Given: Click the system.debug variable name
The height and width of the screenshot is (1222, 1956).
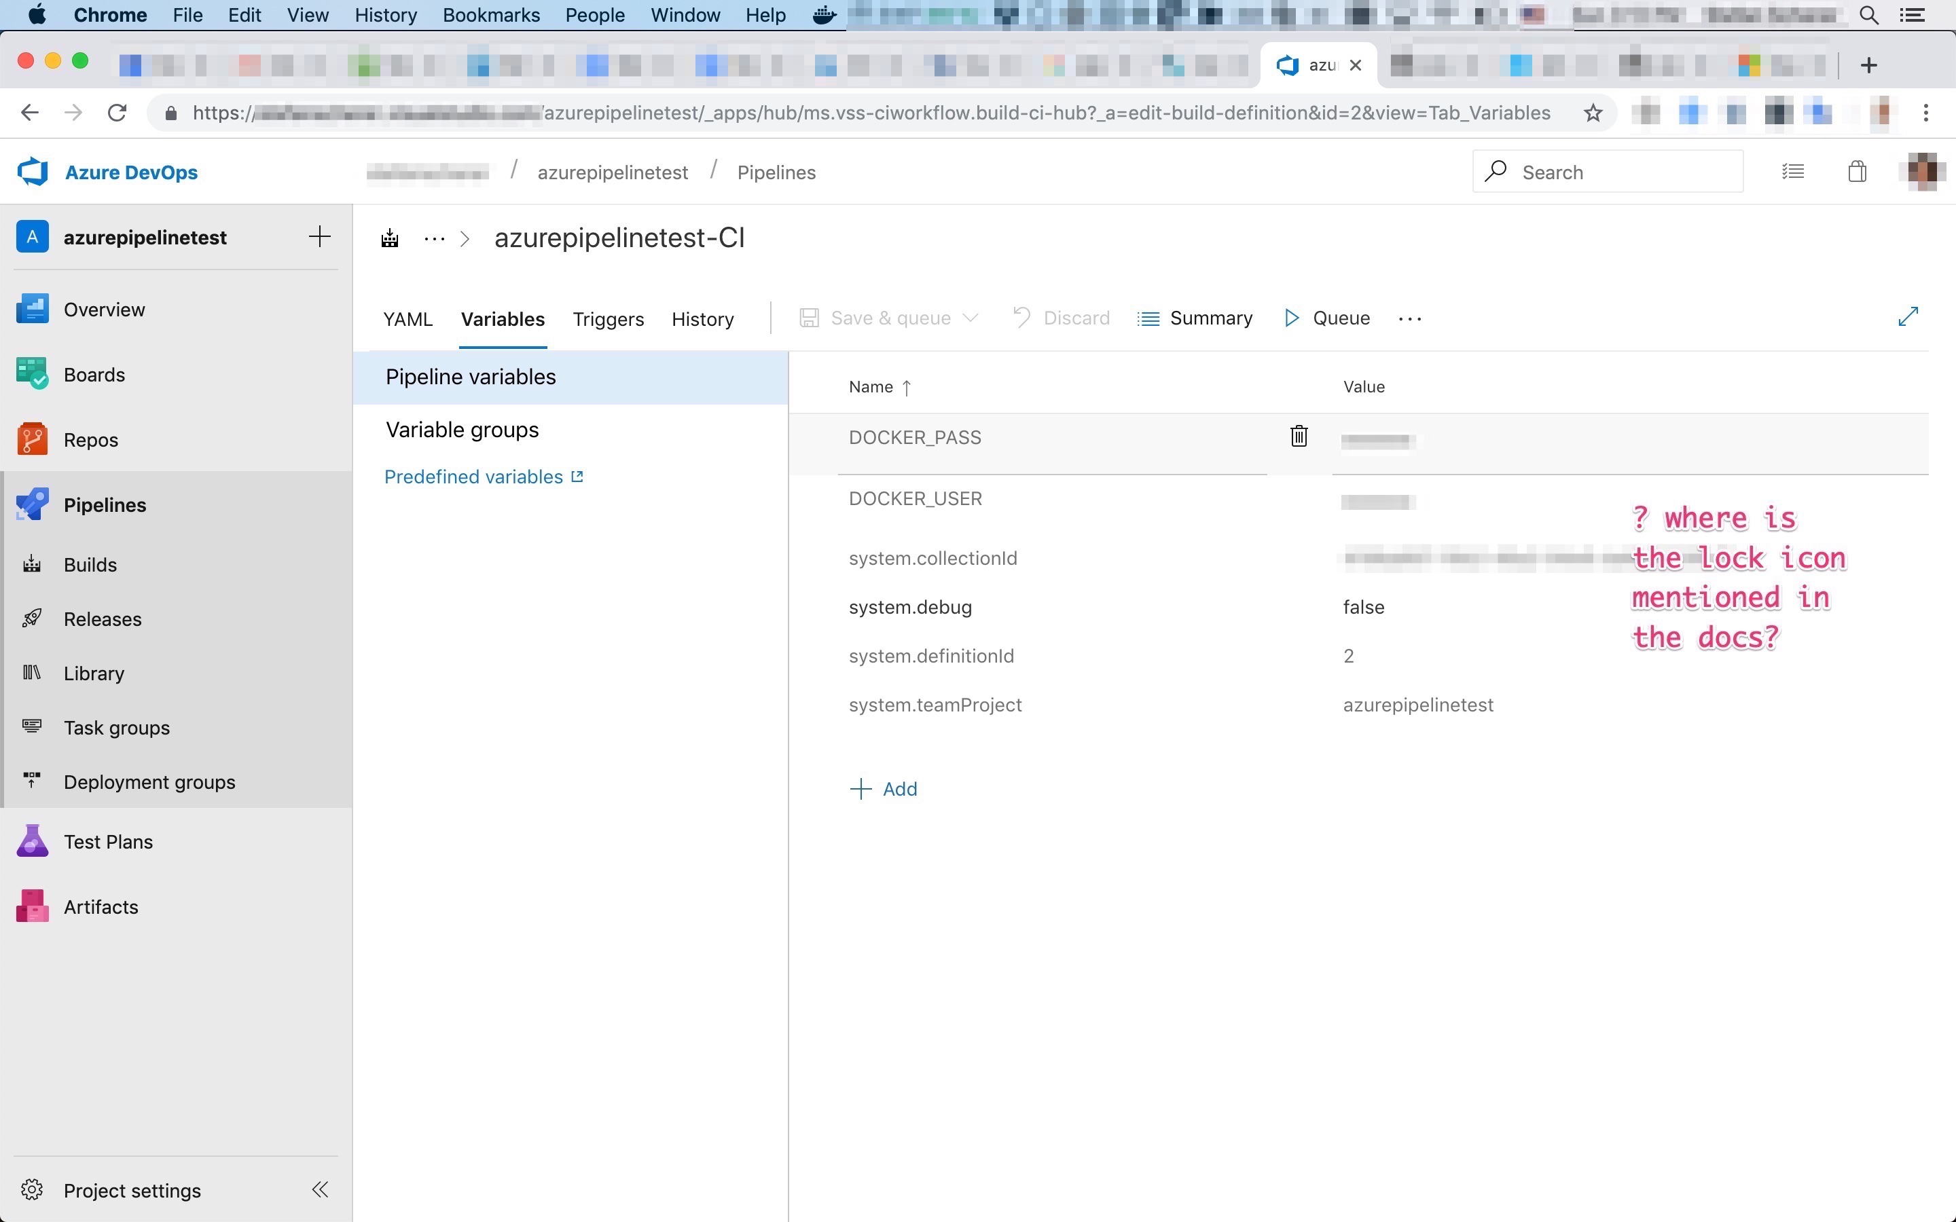Looking at the screenshot, I should click(910, 607).
